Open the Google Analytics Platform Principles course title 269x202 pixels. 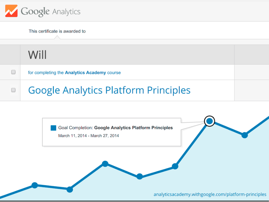tap(109, 90)
